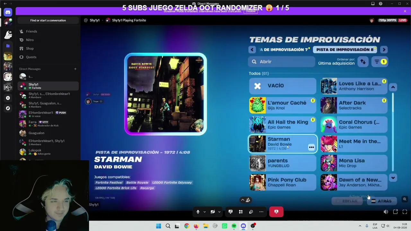411x231 pixels.
Task: Open Spotify from the taskbar
Action: click(234, 226)
